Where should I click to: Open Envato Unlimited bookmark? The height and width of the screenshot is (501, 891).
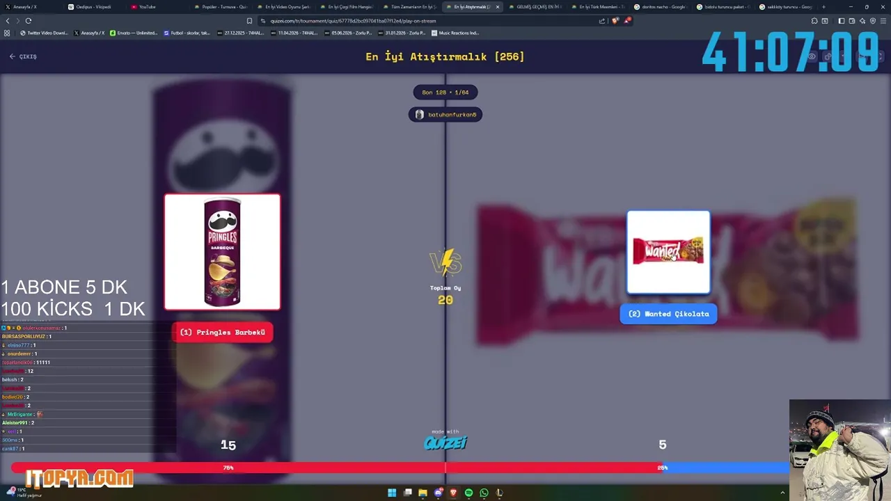(x=134, y=33)
